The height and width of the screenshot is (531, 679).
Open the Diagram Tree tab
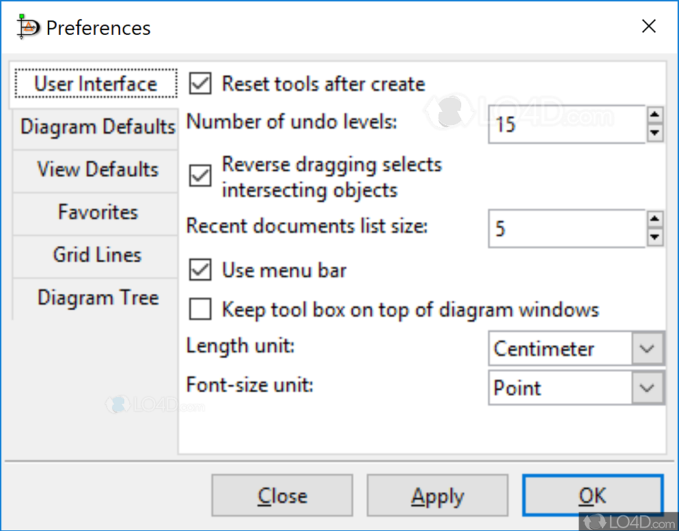pos(98,297)
